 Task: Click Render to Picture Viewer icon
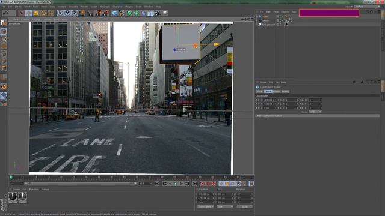pos(98,13)
